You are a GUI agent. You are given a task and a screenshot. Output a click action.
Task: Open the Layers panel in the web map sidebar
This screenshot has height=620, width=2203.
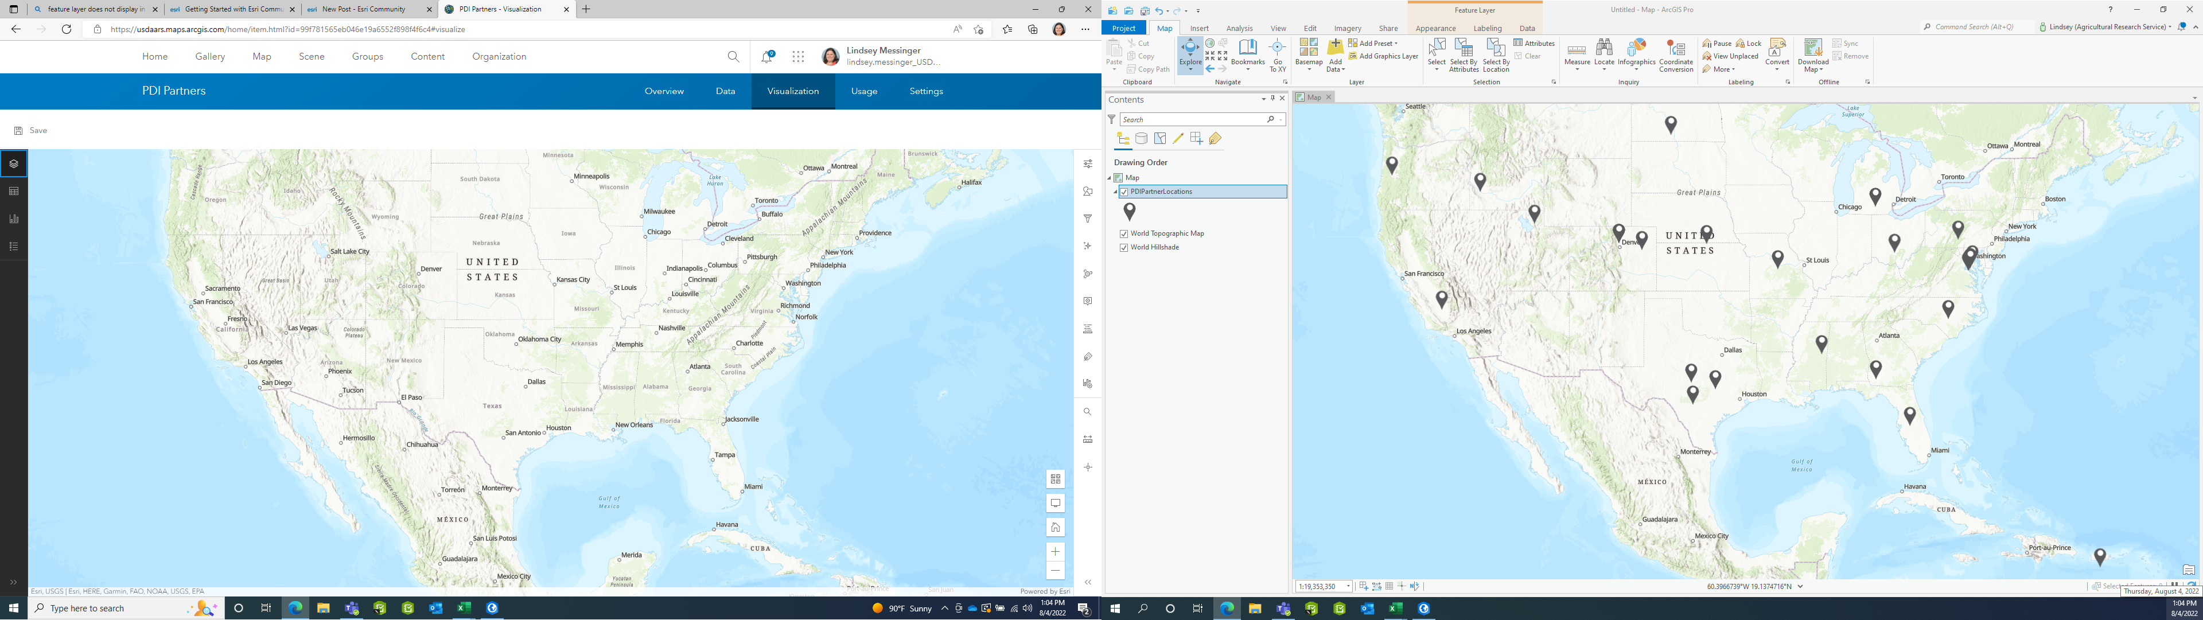pos(14,163)
